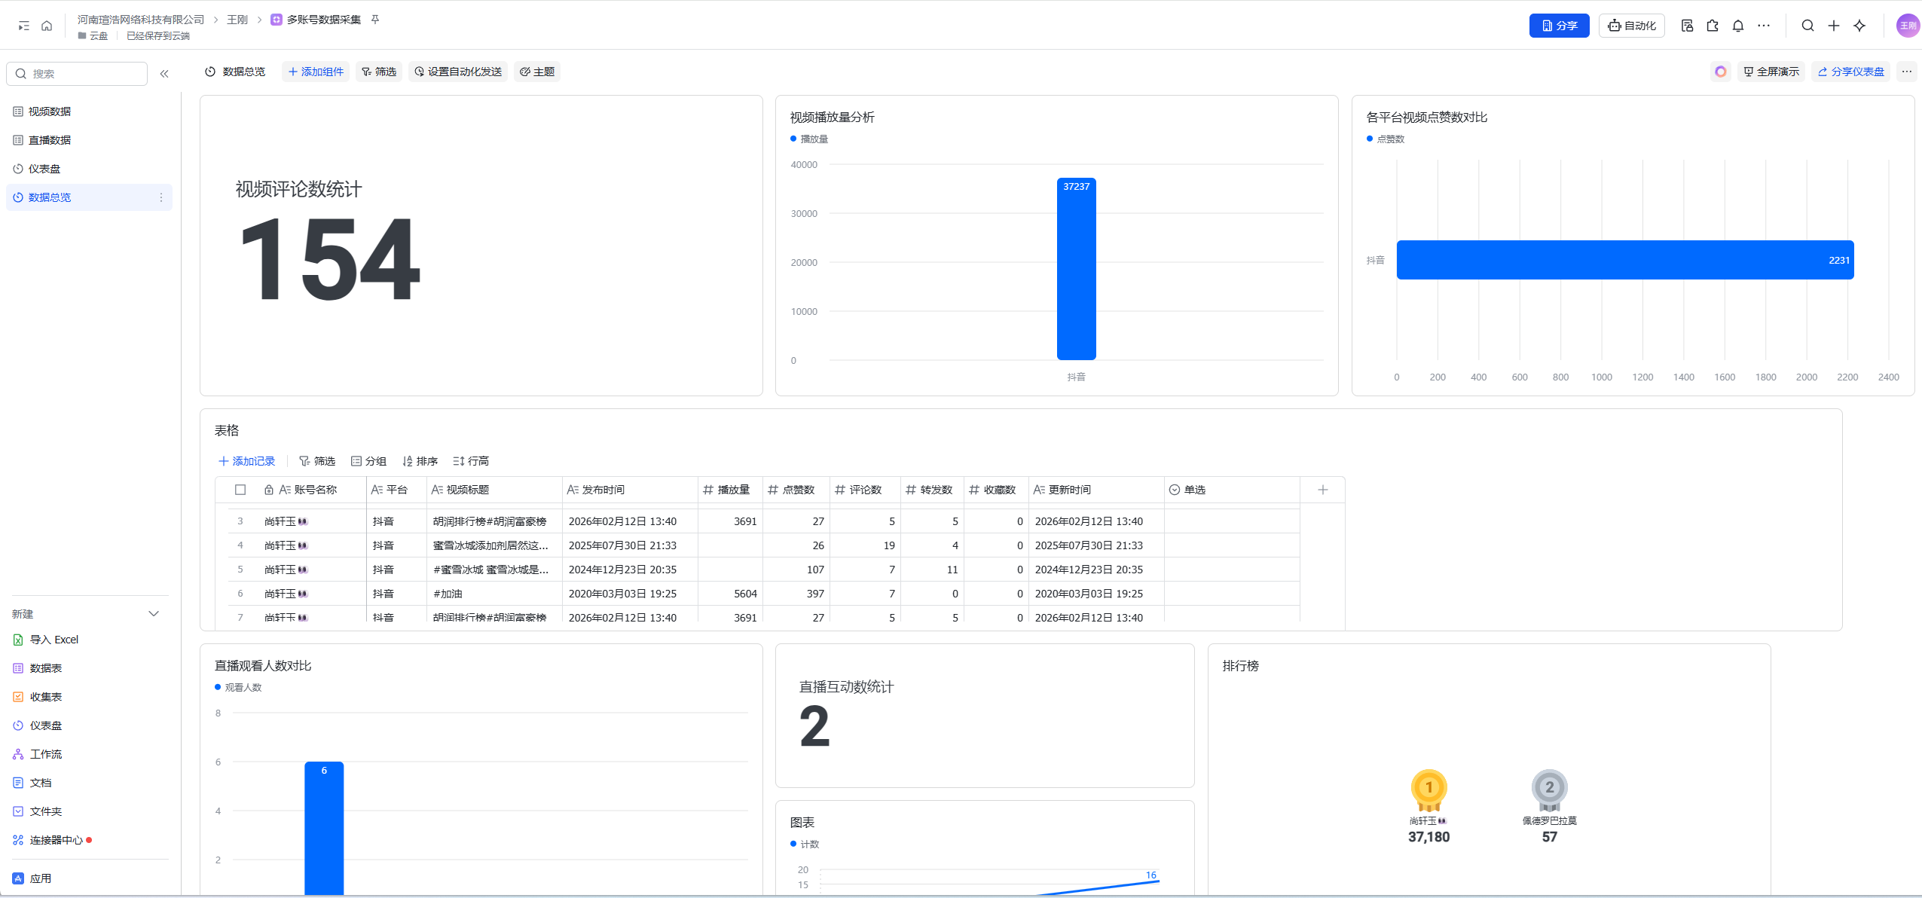Pin the 多账号数据采集 document
Screen dimensions: 1922x898
click(375, 20)
